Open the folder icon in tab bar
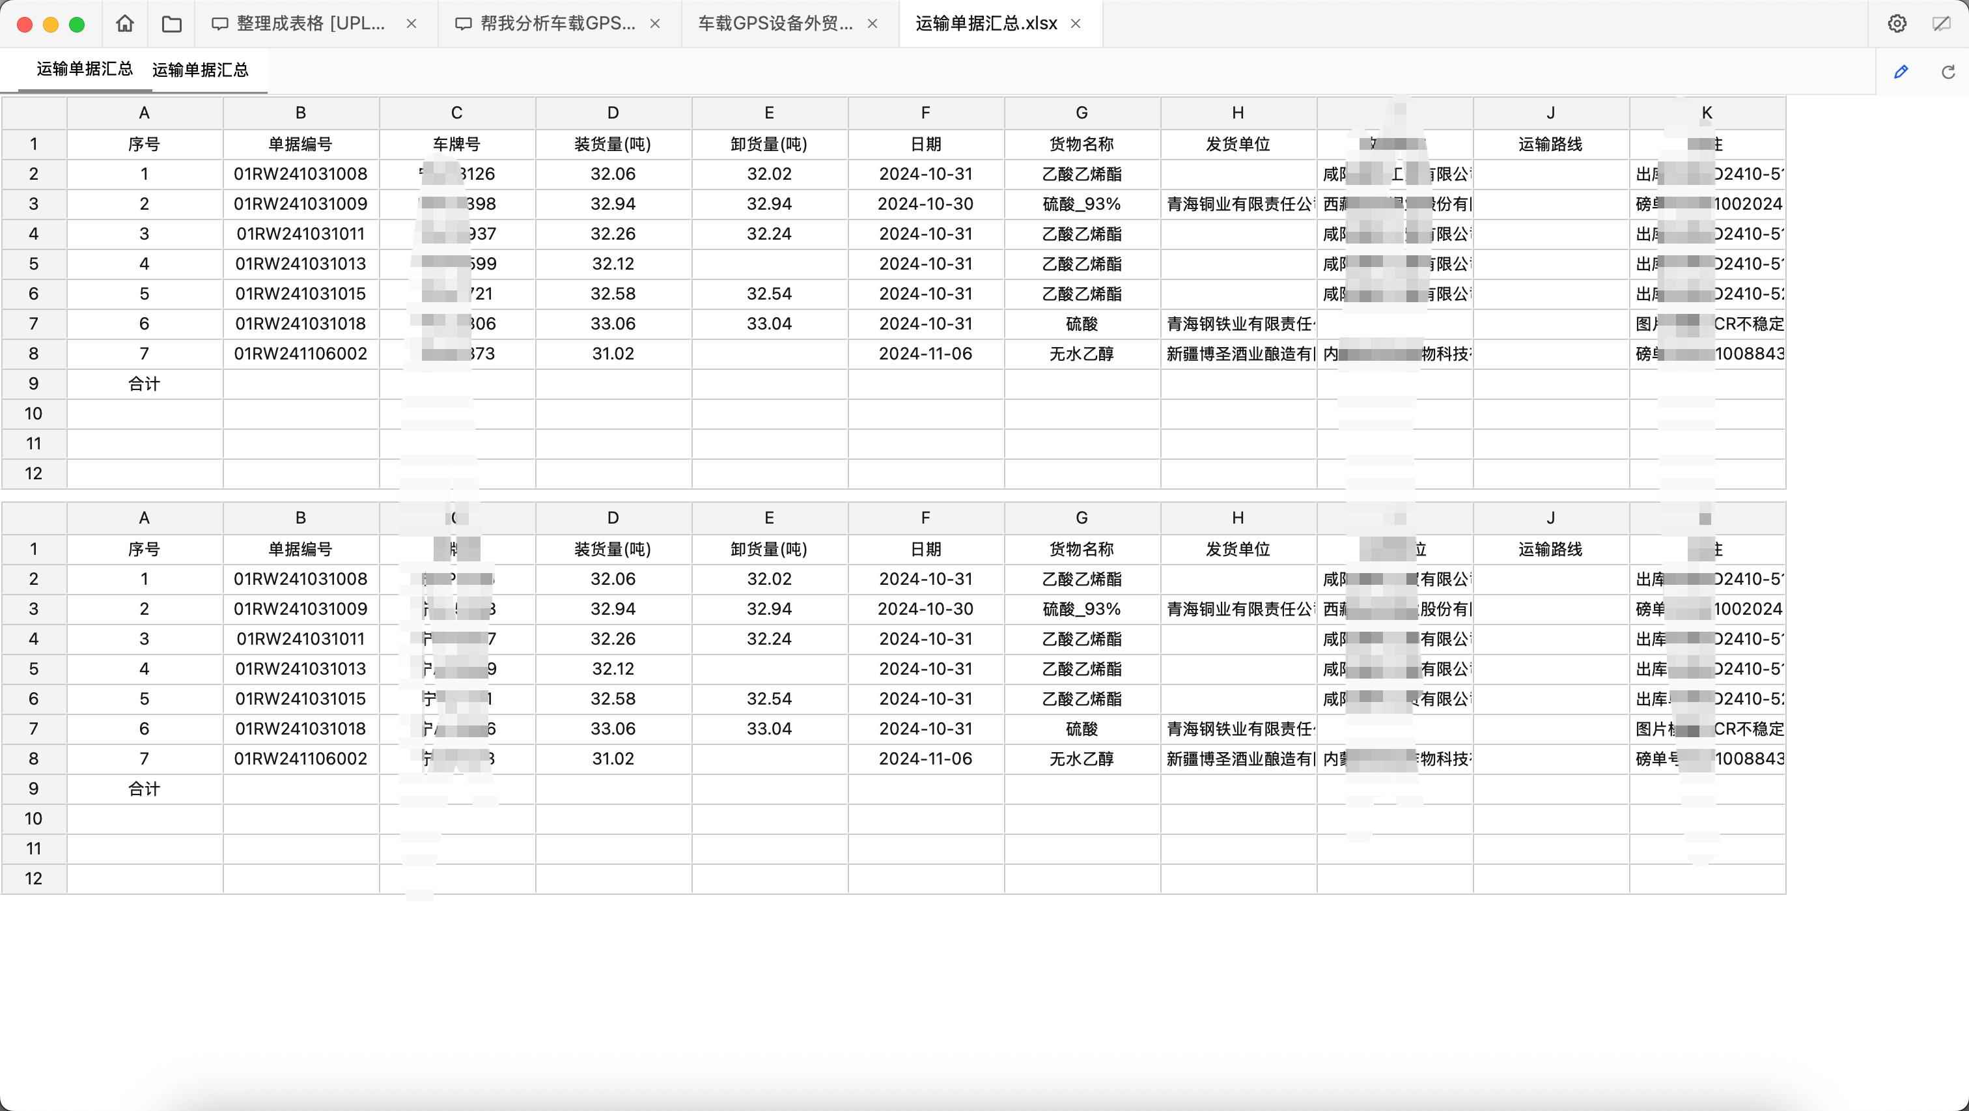 click(x=172, y=25)
